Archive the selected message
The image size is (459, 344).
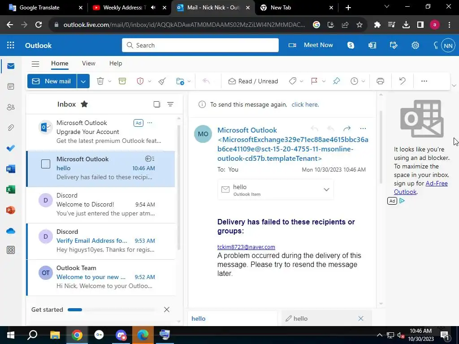[x=122, y=81]
